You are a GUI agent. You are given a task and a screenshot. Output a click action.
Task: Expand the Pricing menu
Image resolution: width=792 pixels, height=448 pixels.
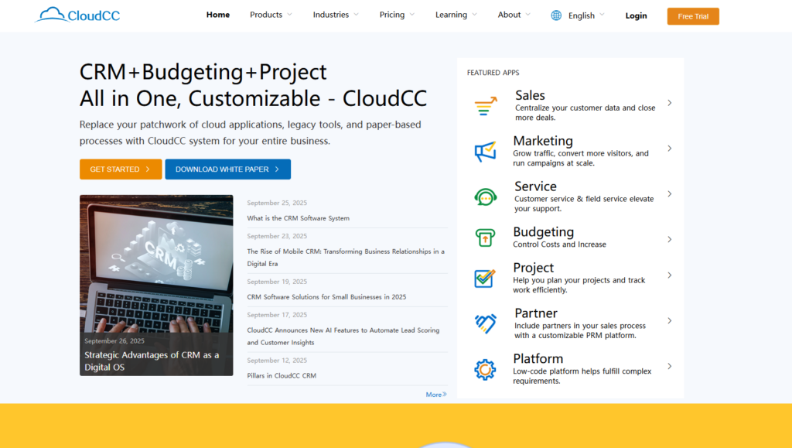pos(397,15)
